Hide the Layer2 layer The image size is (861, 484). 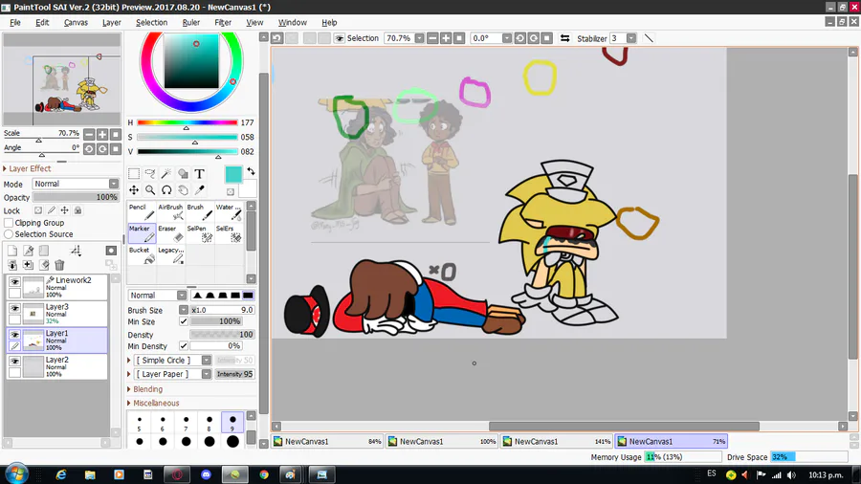tap(14, 361)
